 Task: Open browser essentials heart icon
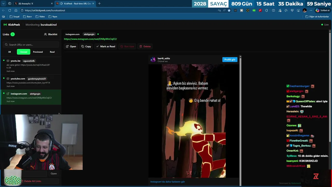point(292,10)
